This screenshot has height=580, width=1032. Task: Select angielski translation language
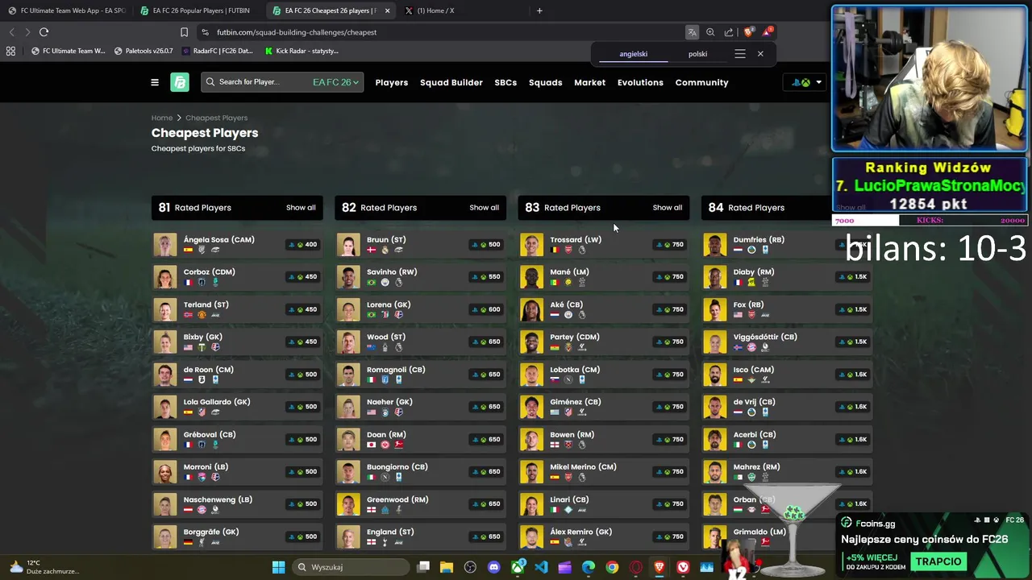coord(634,54)
